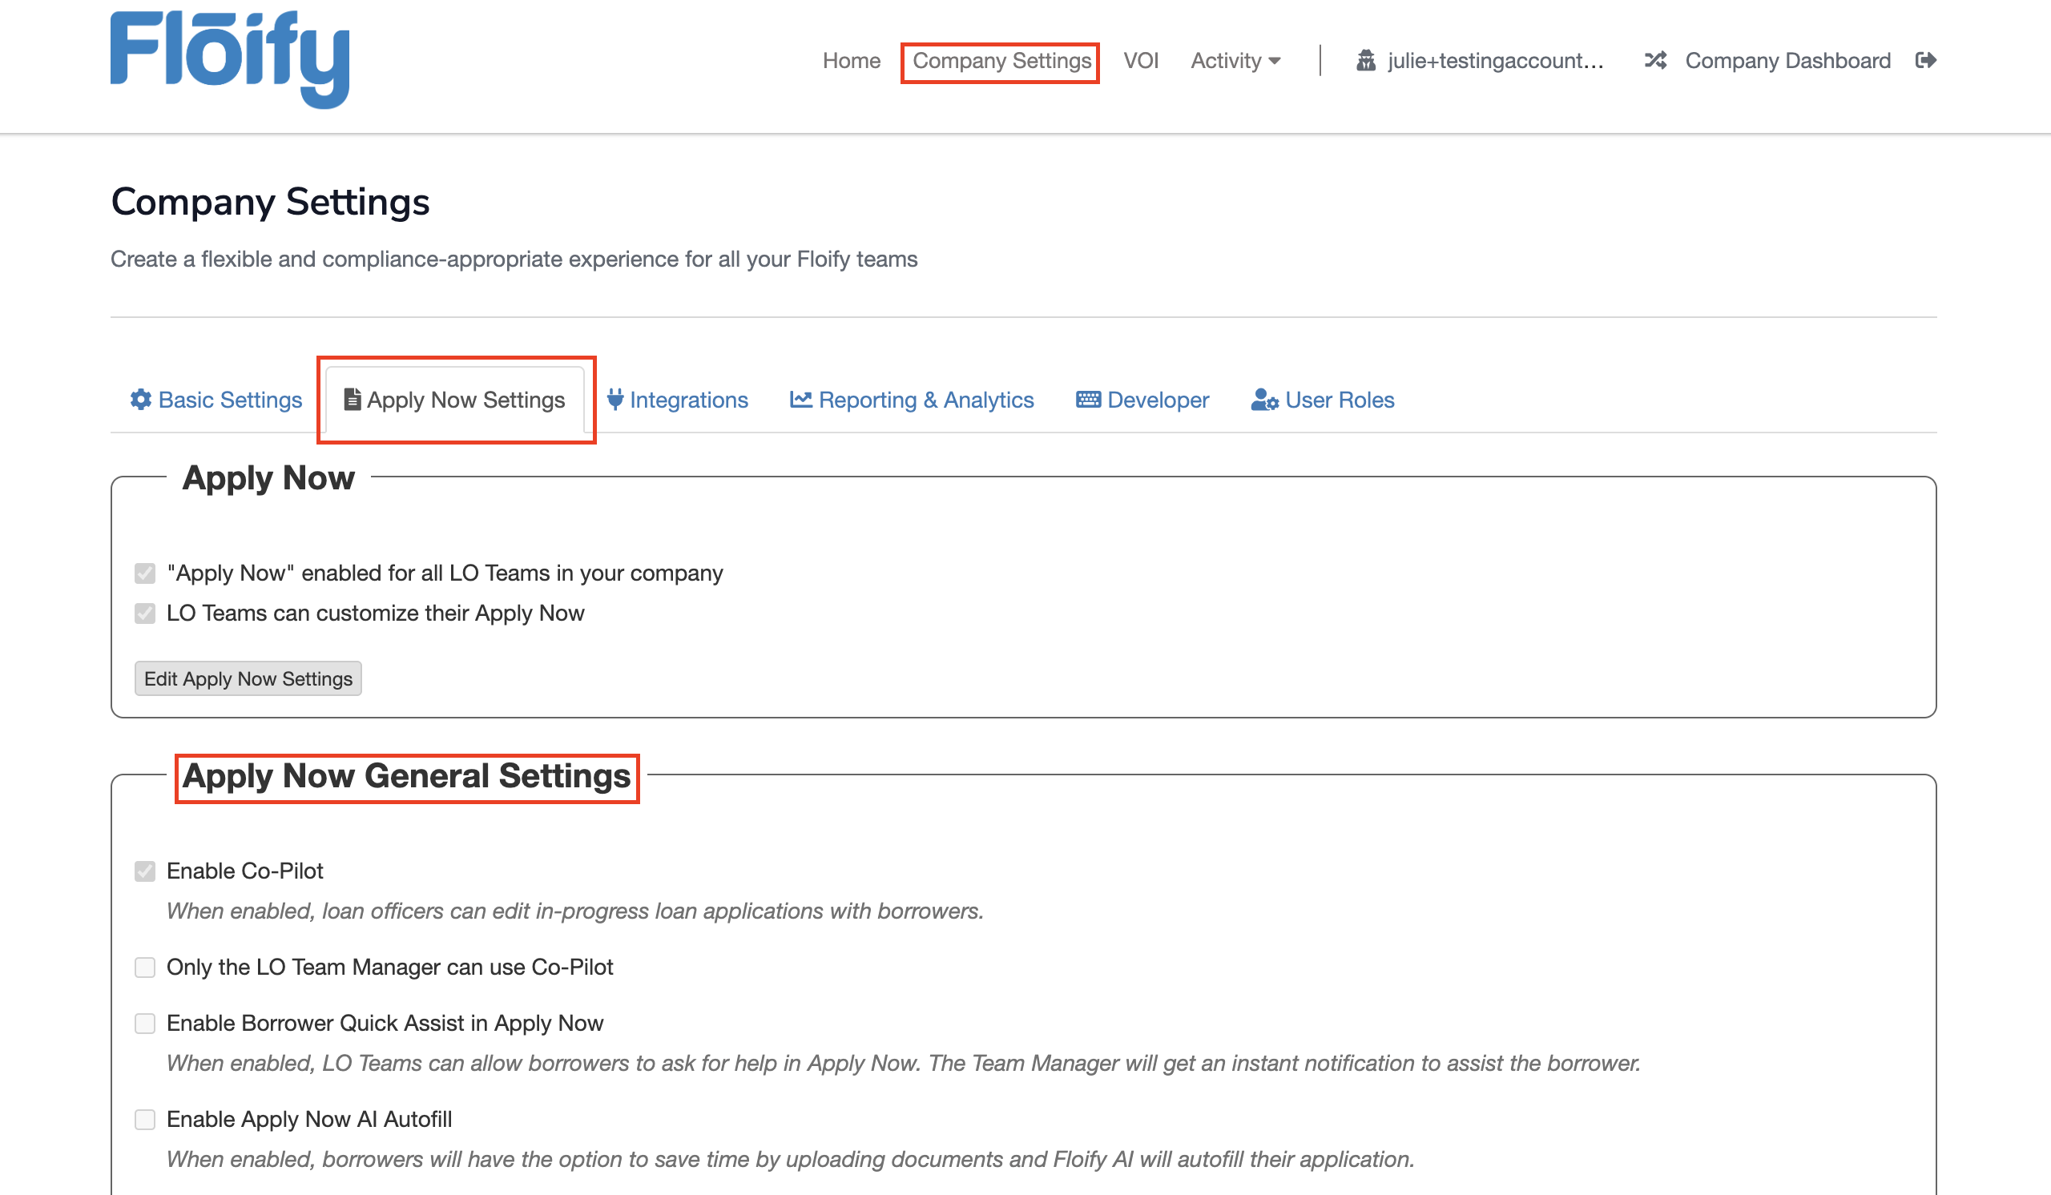
Task: Click the keyboard icon on Developer
Action: point(1088,400)
